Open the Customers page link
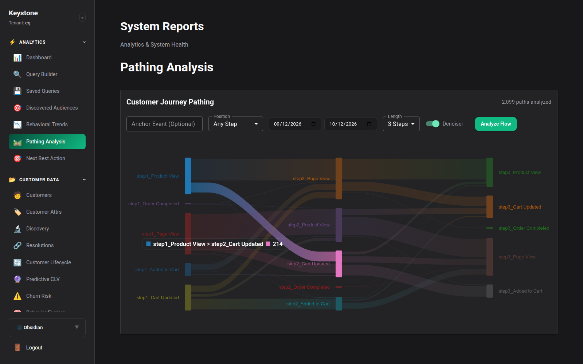 (x=47, y=195)
